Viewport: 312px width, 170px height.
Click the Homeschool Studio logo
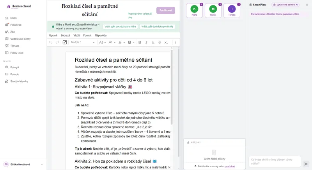click(x=19, y=6)
